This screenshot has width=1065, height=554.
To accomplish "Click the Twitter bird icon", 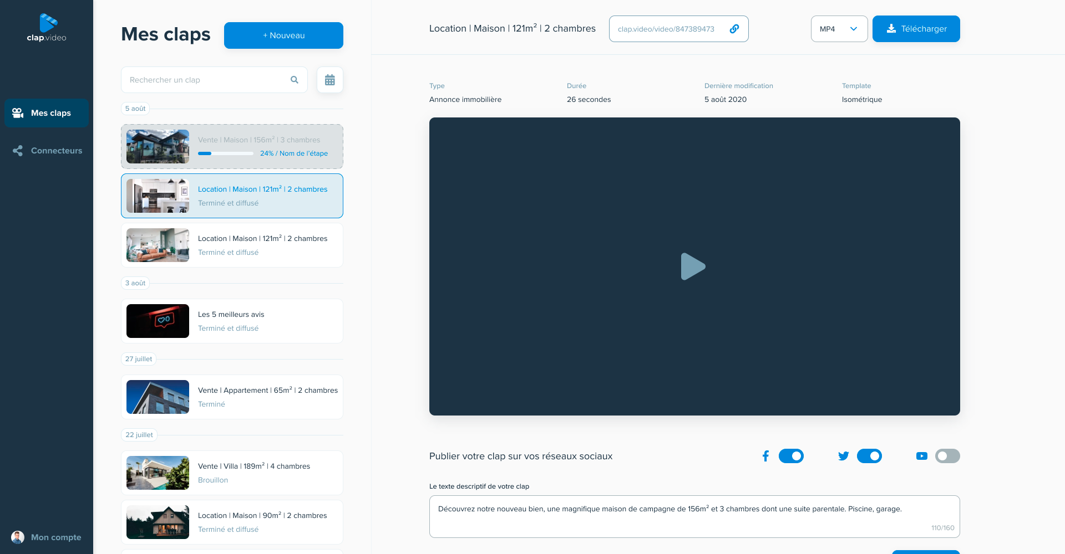I will click(843, 456).
